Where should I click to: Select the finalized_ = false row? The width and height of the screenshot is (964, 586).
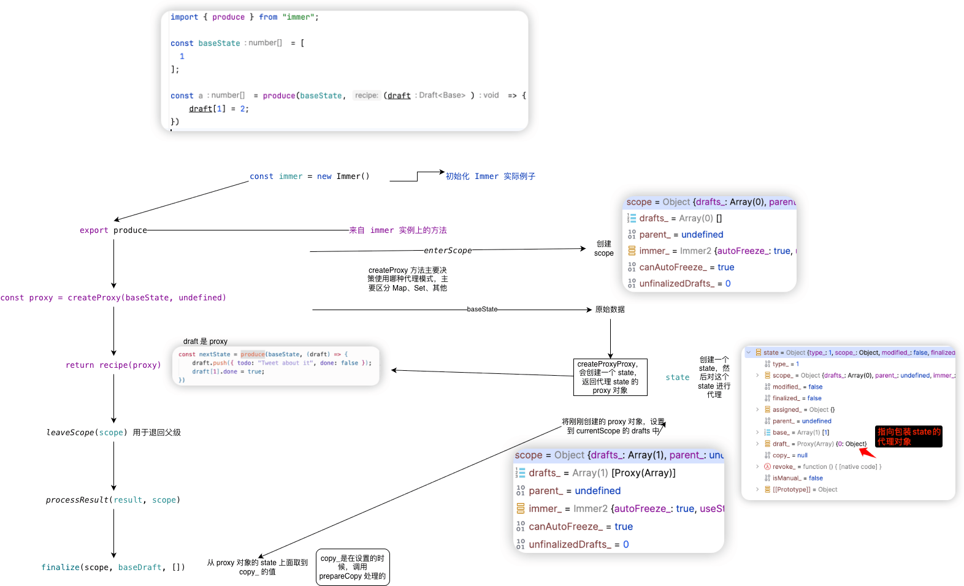[x=797, y=398]
